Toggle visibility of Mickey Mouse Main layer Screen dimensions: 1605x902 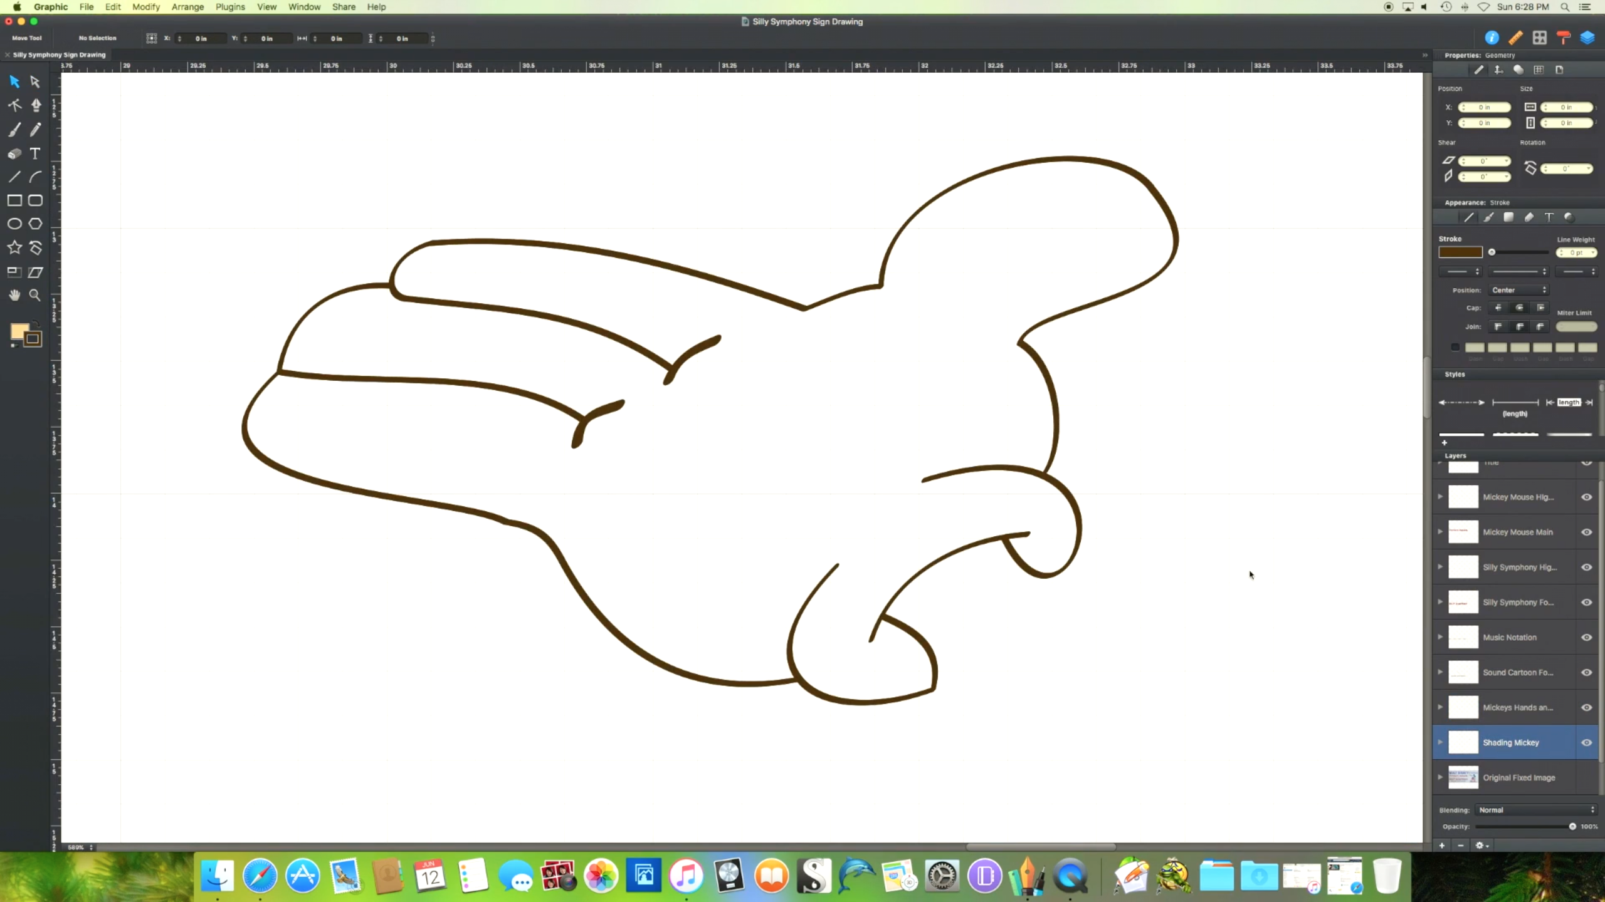(1587, 532)
